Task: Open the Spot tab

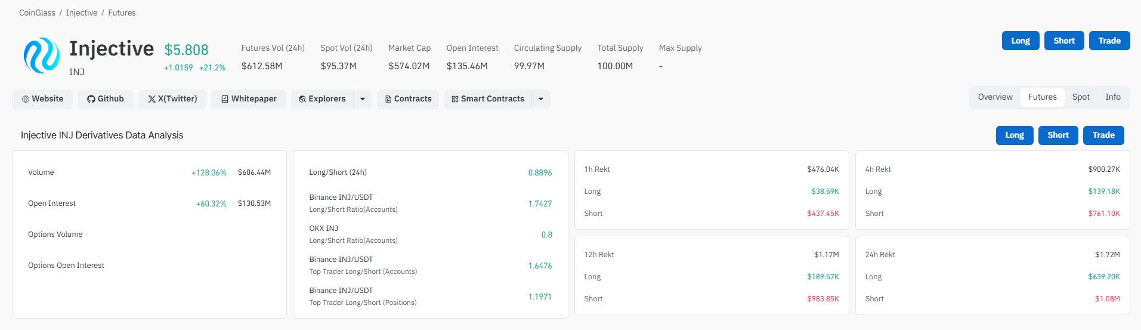Action: click(x=1081, y=97)
